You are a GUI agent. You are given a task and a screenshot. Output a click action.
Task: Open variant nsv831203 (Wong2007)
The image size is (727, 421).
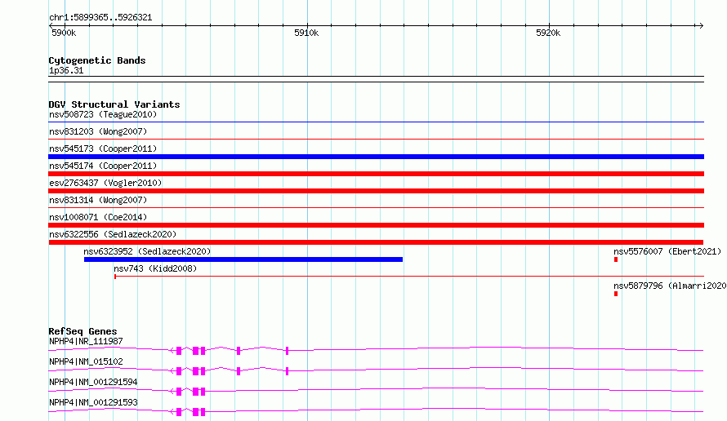[98, 131]
